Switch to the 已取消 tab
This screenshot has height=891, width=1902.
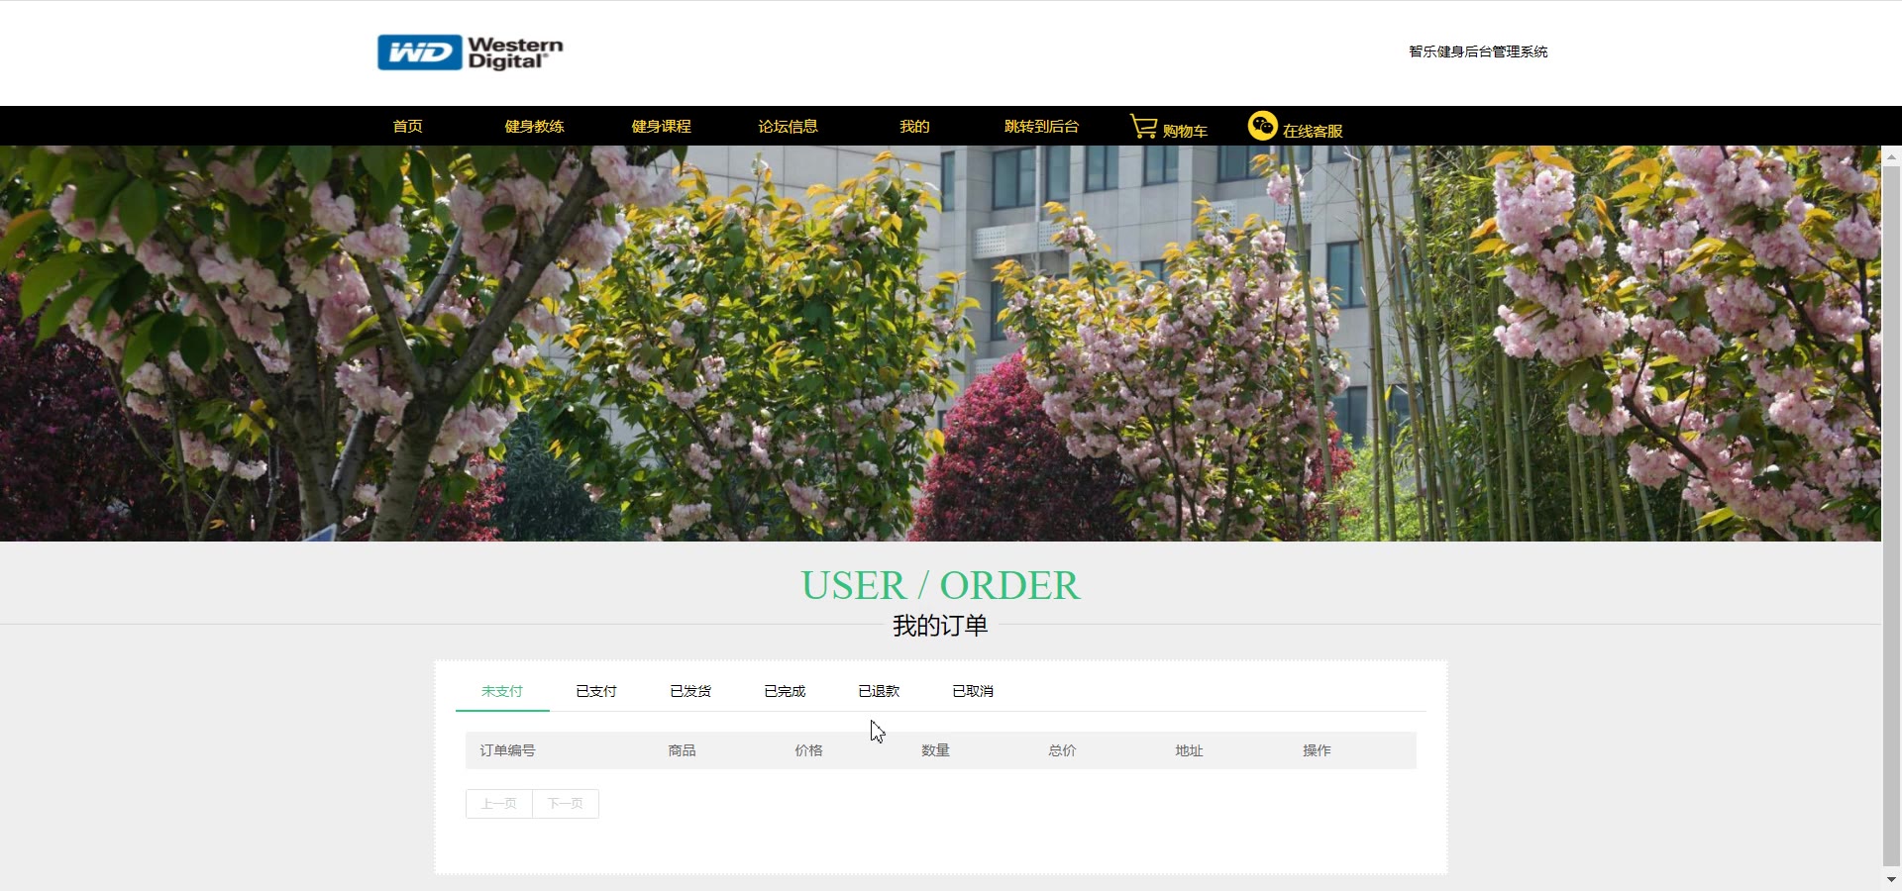pos(973,691)
